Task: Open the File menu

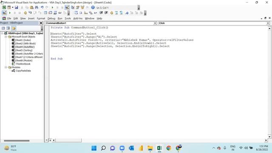Action: tap(9, 18)
